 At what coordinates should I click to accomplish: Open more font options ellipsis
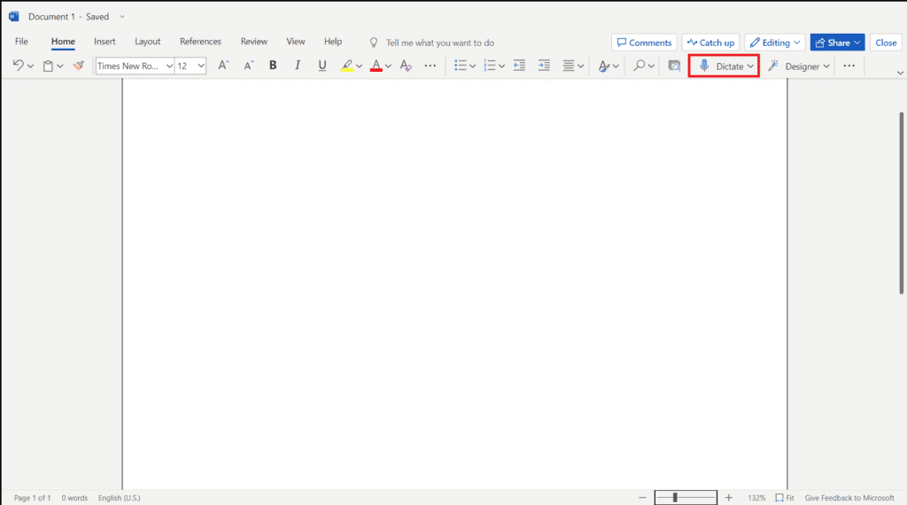[430, 66]
